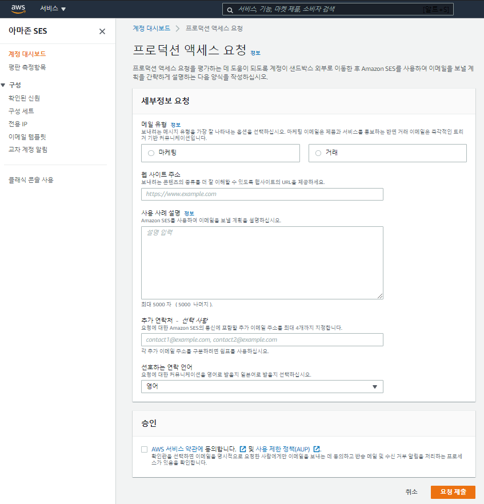Click the dropdown arrow beside 영어
The image size is (484, 504).
375,387
